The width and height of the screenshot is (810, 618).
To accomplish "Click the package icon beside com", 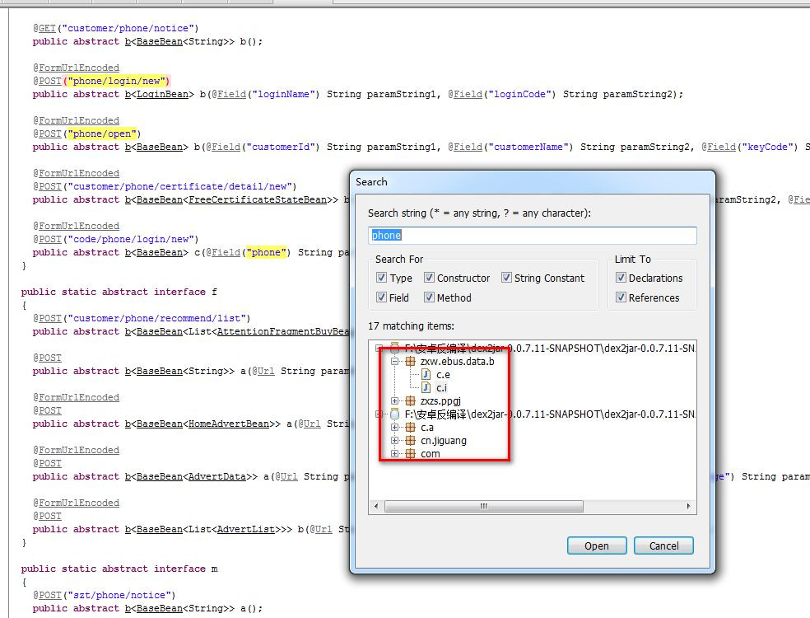I will pyautogui.click(x=410, y=453).
